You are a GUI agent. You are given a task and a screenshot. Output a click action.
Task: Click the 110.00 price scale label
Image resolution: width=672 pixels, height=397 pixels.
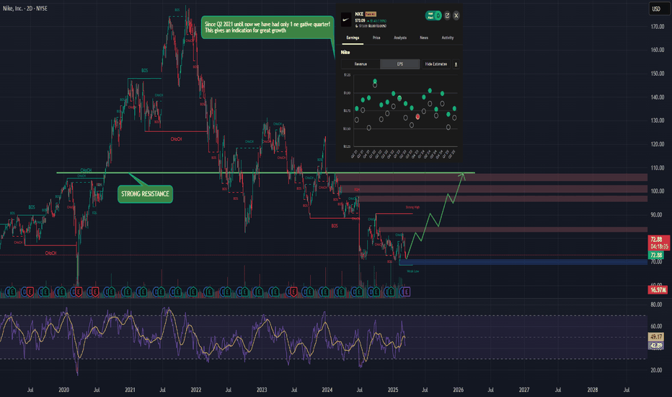point(658,167)
